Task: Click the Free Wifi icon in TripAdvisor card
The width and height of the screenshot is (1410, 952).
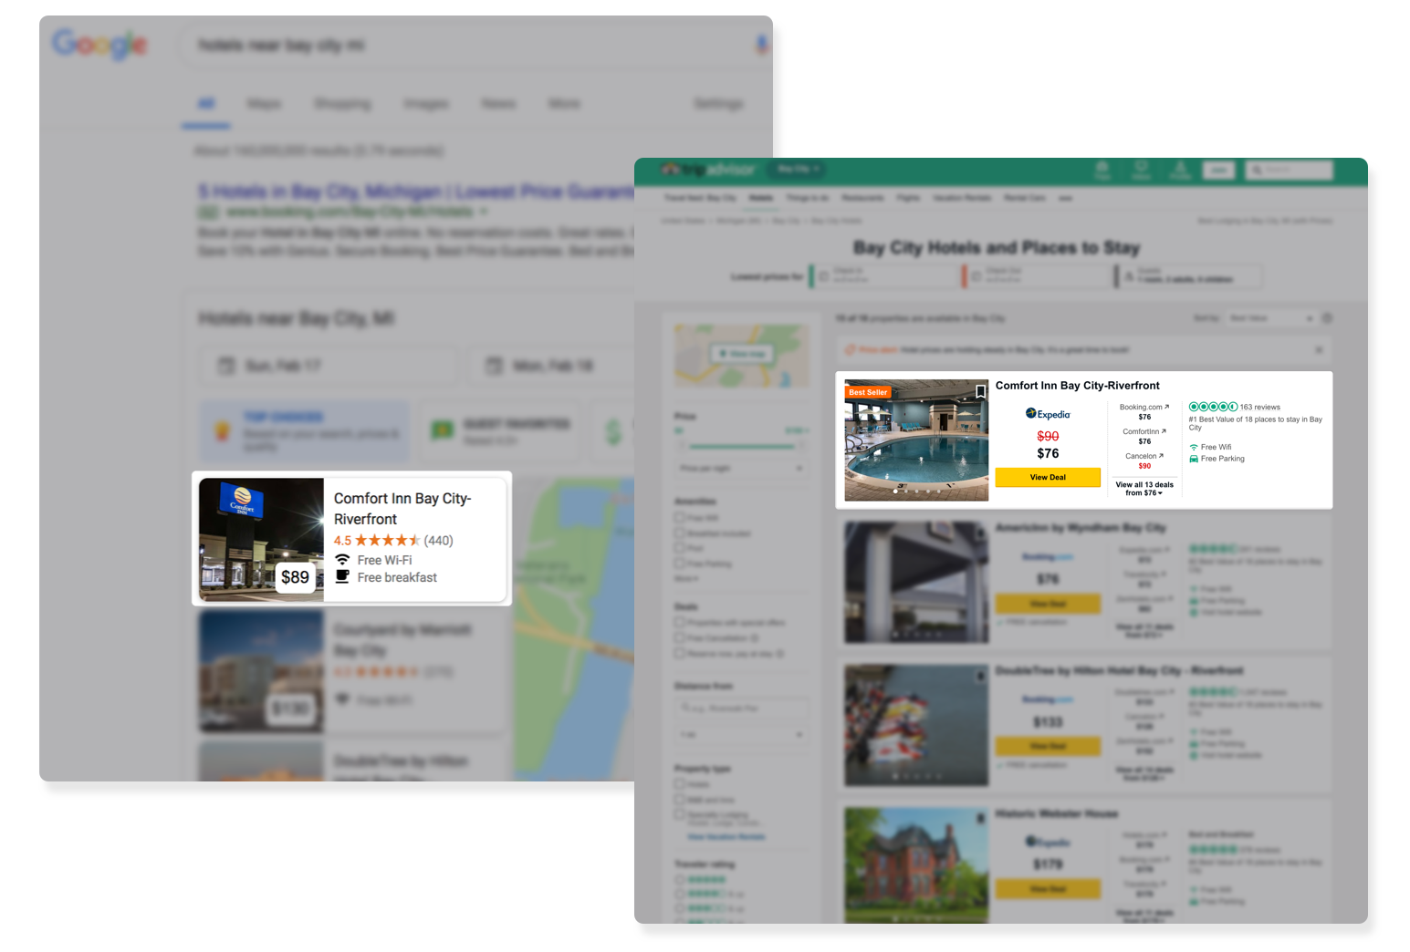Action: 1194,447
